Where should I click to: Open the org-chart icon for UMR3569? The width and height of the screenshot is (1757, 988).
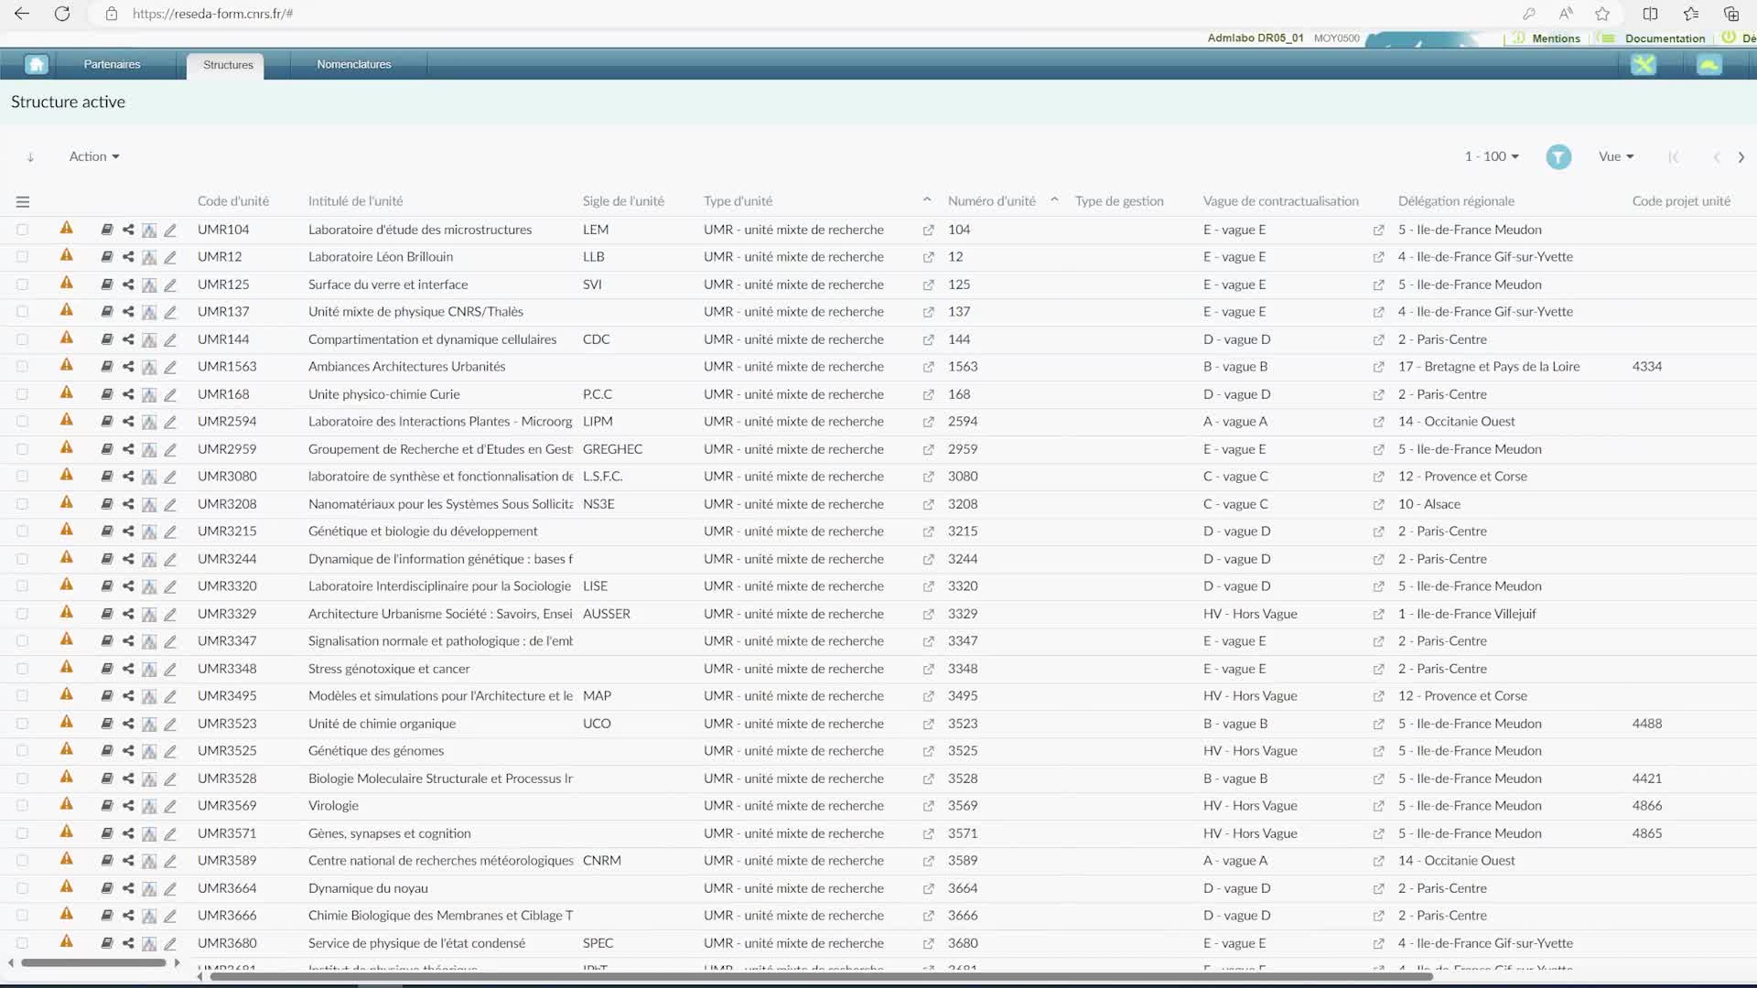pos(149,806)
